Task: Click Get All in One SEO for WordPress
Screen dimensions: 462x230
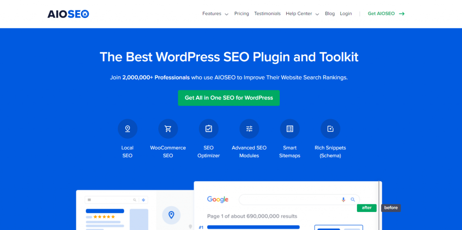Action: (x=229, y=98)
